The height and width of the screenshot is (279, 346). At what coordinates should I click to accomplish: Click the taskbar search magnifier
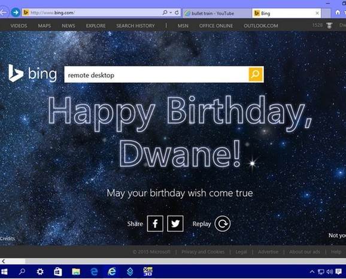tap(22, 271)
